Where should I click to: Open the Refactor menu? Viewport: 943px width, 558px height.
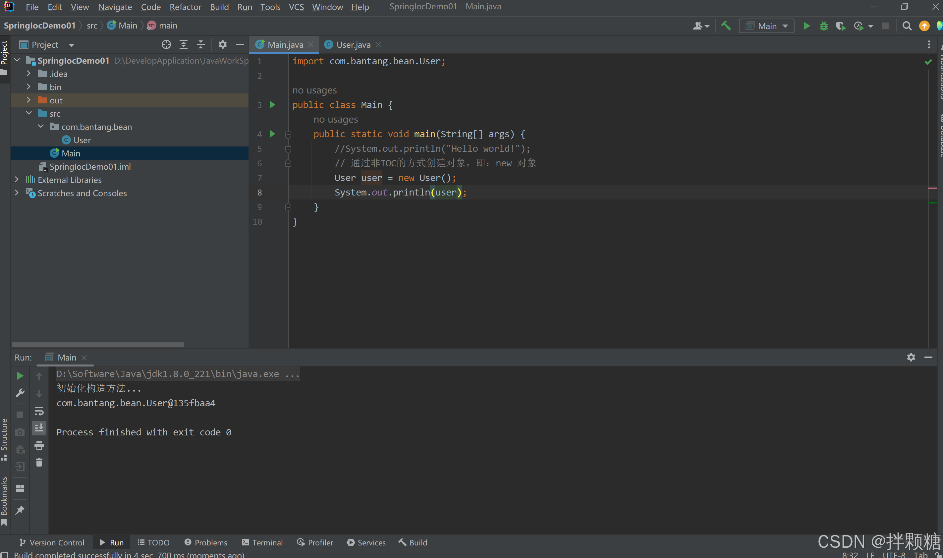tap(185, 7)
